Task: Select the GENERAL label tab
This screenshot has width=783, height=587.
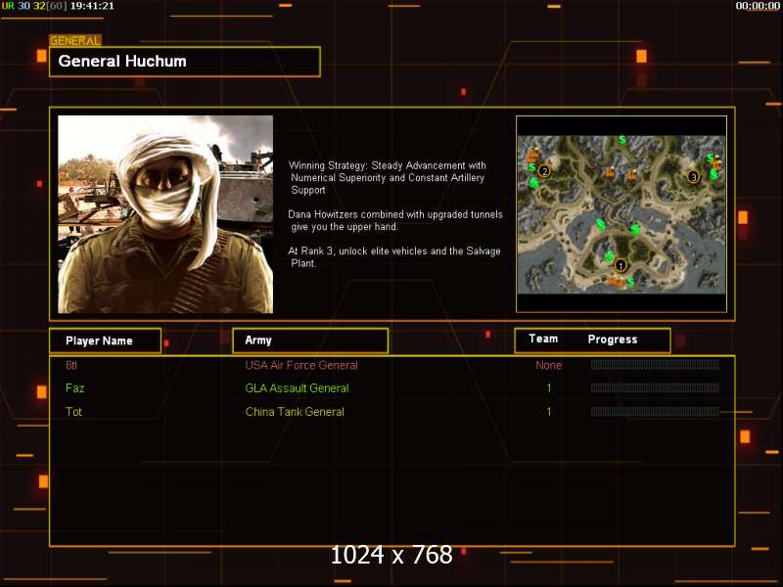Action: pos(75,41)
